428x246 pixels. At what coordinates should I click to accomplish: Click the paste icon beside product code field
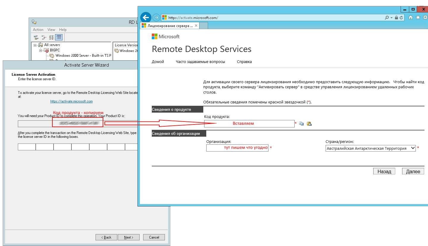point(309,124)
